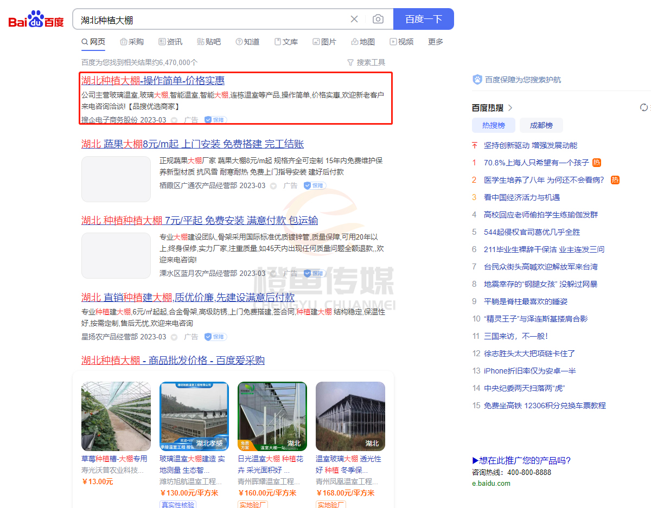This screenshot has height=508, width=651.
Task: Switch to the 成都榜 tab
Action: 541,125
